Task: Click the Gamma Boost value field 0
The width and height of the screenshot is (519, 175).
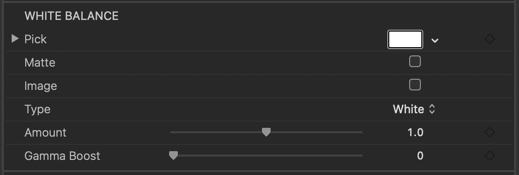Action: [x=420, y=156]
